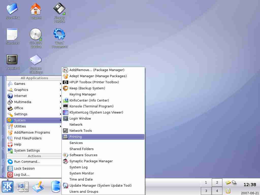Open Help from the K menu
Screen dimensions: 260x195
click(x=34, y=144)
